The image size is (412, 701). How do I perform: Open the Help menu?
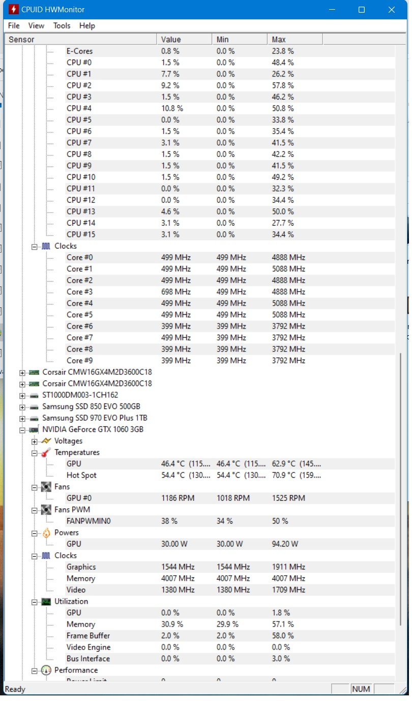pyautogui.click(x=87, y=25)
